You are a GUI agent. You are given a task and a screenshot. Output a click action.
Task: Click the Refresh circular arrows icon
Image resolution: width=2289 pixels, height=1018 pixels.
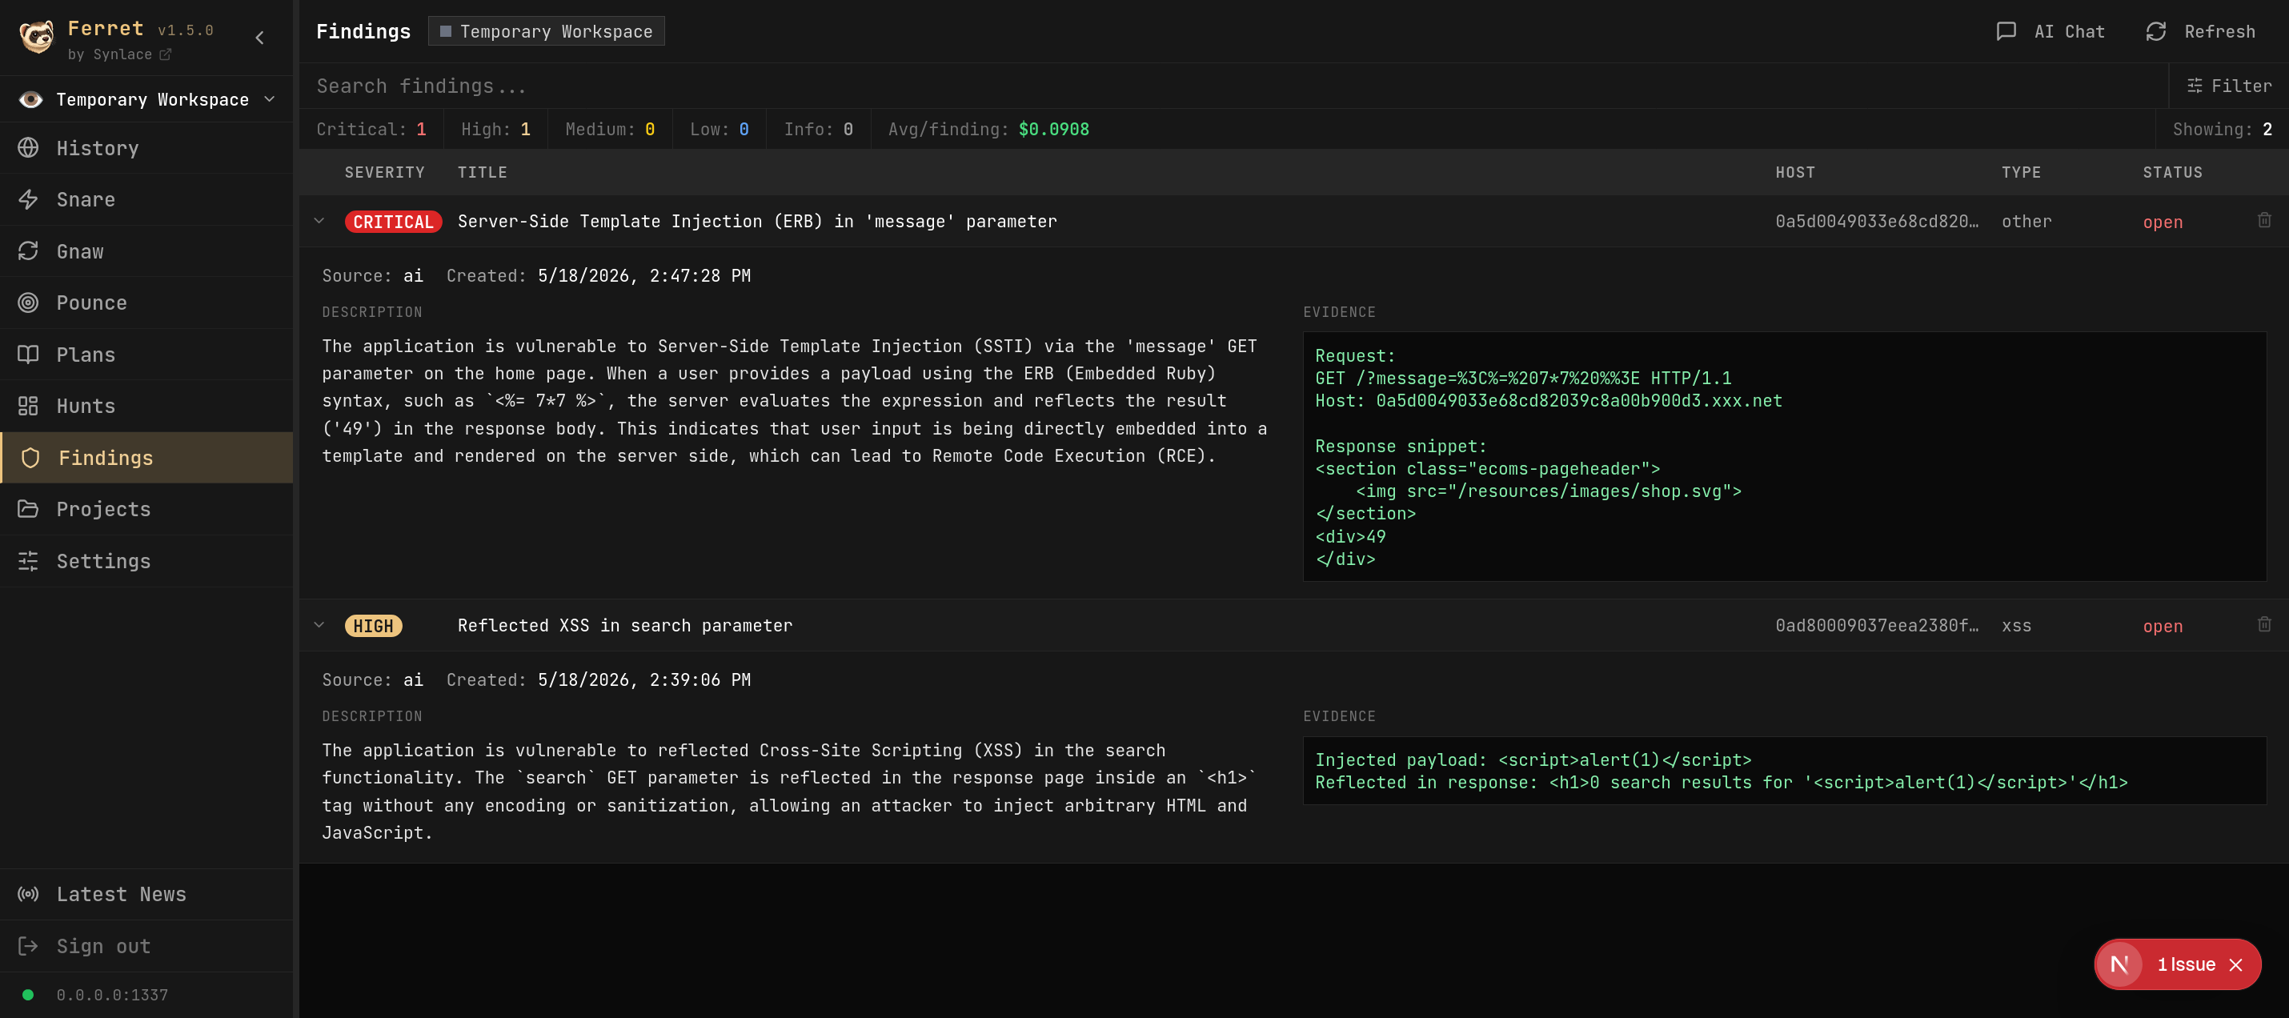[2157, 31]
